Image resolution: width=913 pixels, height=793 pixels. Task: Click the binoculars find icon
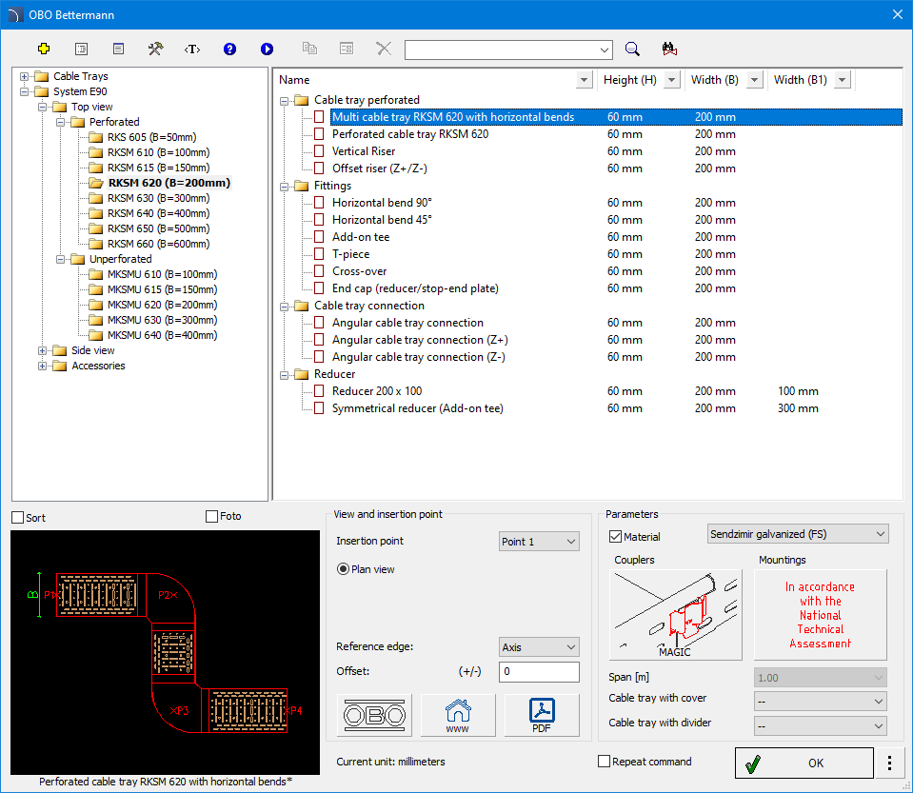click(x=668, y=49)
